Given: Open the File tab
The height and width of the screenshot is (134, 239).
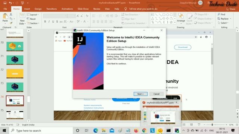Looking at the screenshot, I should click(x=5, y=9).
